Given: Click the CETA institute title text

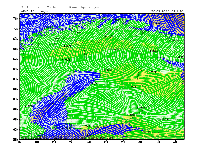Looking at the screenshot, I should click(x=63, y=7).
